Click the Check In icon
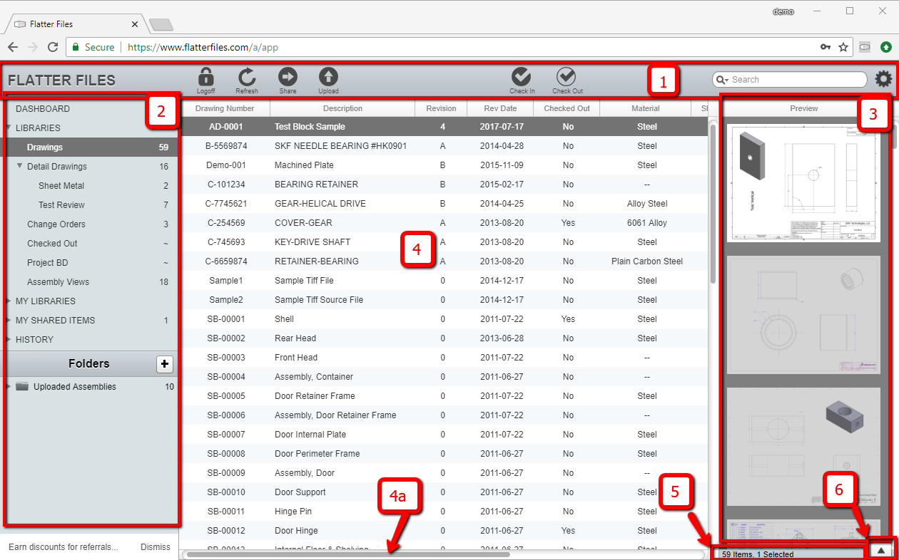Viewport: 899px width, 560px height. click(x=522, y=77)
